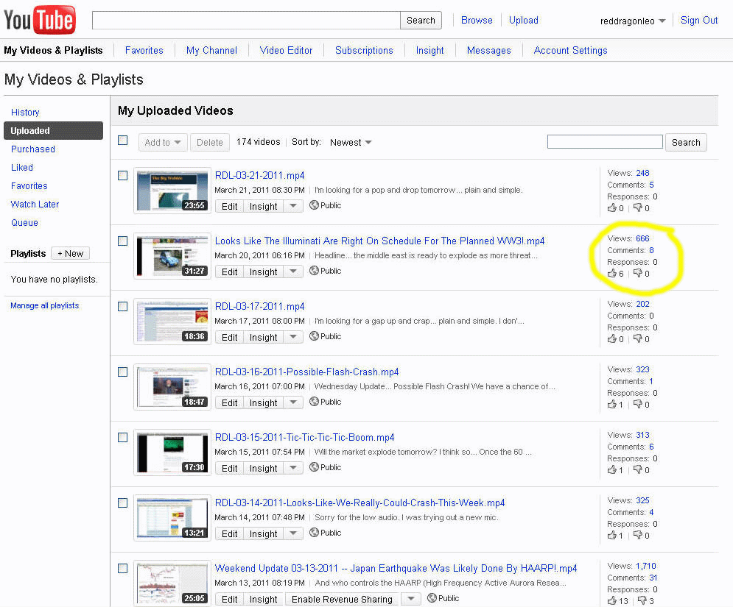Select checkbox for Possible-Flash-Crash video

point(122,372)
